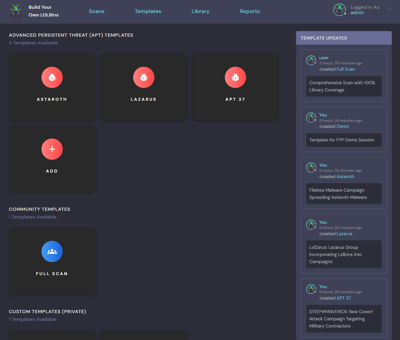Open the Lazarus link in updates

[x=344, y=234]
